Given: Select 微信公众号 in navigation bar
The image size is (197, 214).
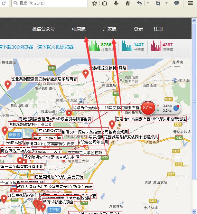Looking at the screenshot, I should click(x=43, y=29).
